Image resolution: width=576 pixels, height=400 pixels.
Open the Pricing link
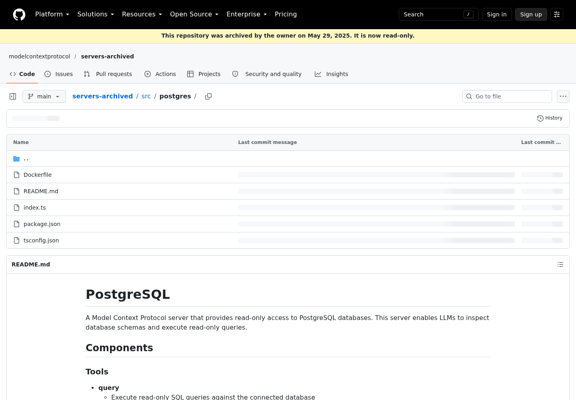286,14
